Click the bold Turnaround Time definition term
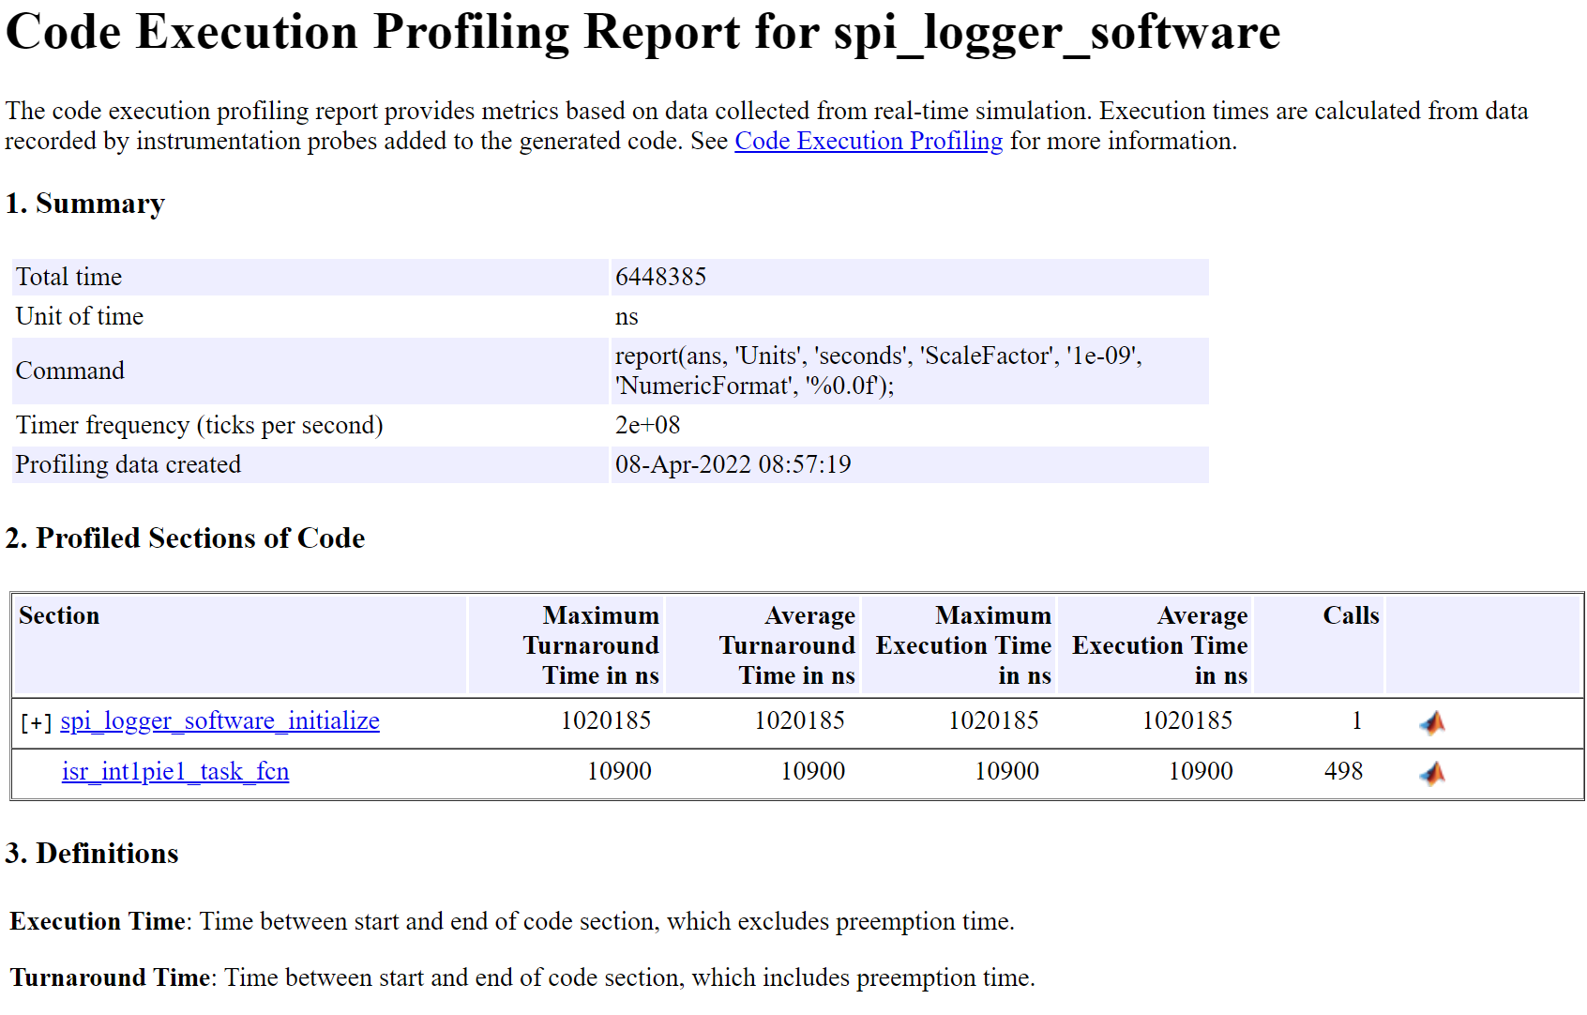 [x=110, y=977]
